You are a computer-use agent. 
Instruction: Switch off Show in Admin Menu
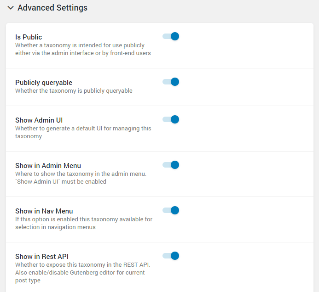pos(171,165)
